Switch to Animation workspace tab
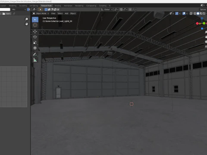Viewport: 207px width, 155px height. pyautogui.click(x=68, y=6)
